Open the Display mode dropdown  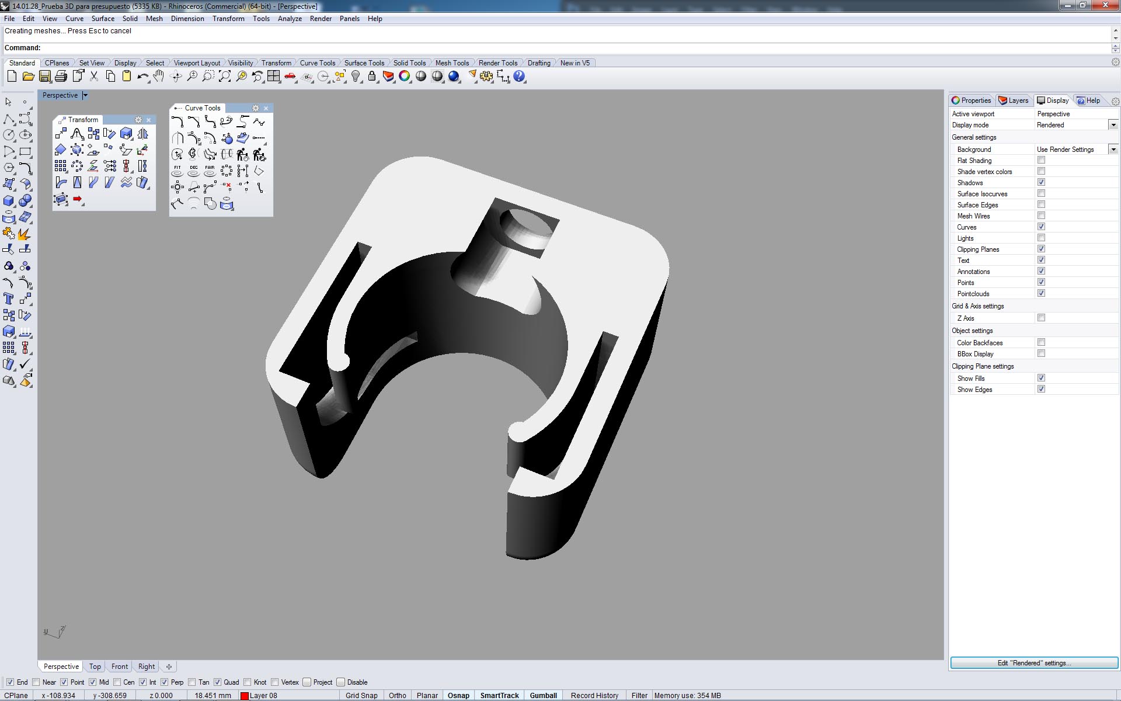1113,125
